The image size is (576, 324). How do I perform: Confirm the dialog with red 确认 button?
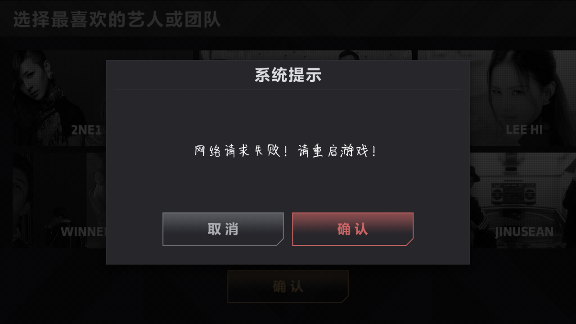(x=352, y=229)
